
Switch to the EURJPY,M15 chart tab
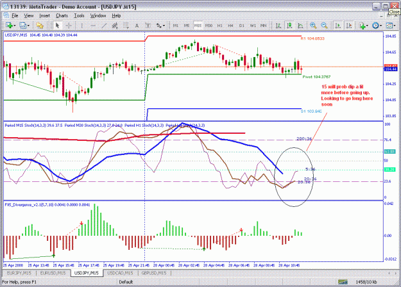click(19, 273)
